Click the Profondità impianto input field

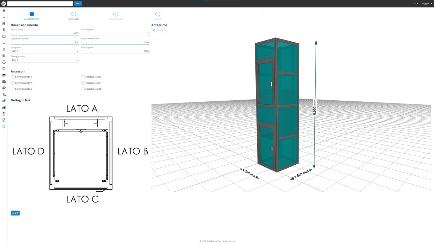115,42
